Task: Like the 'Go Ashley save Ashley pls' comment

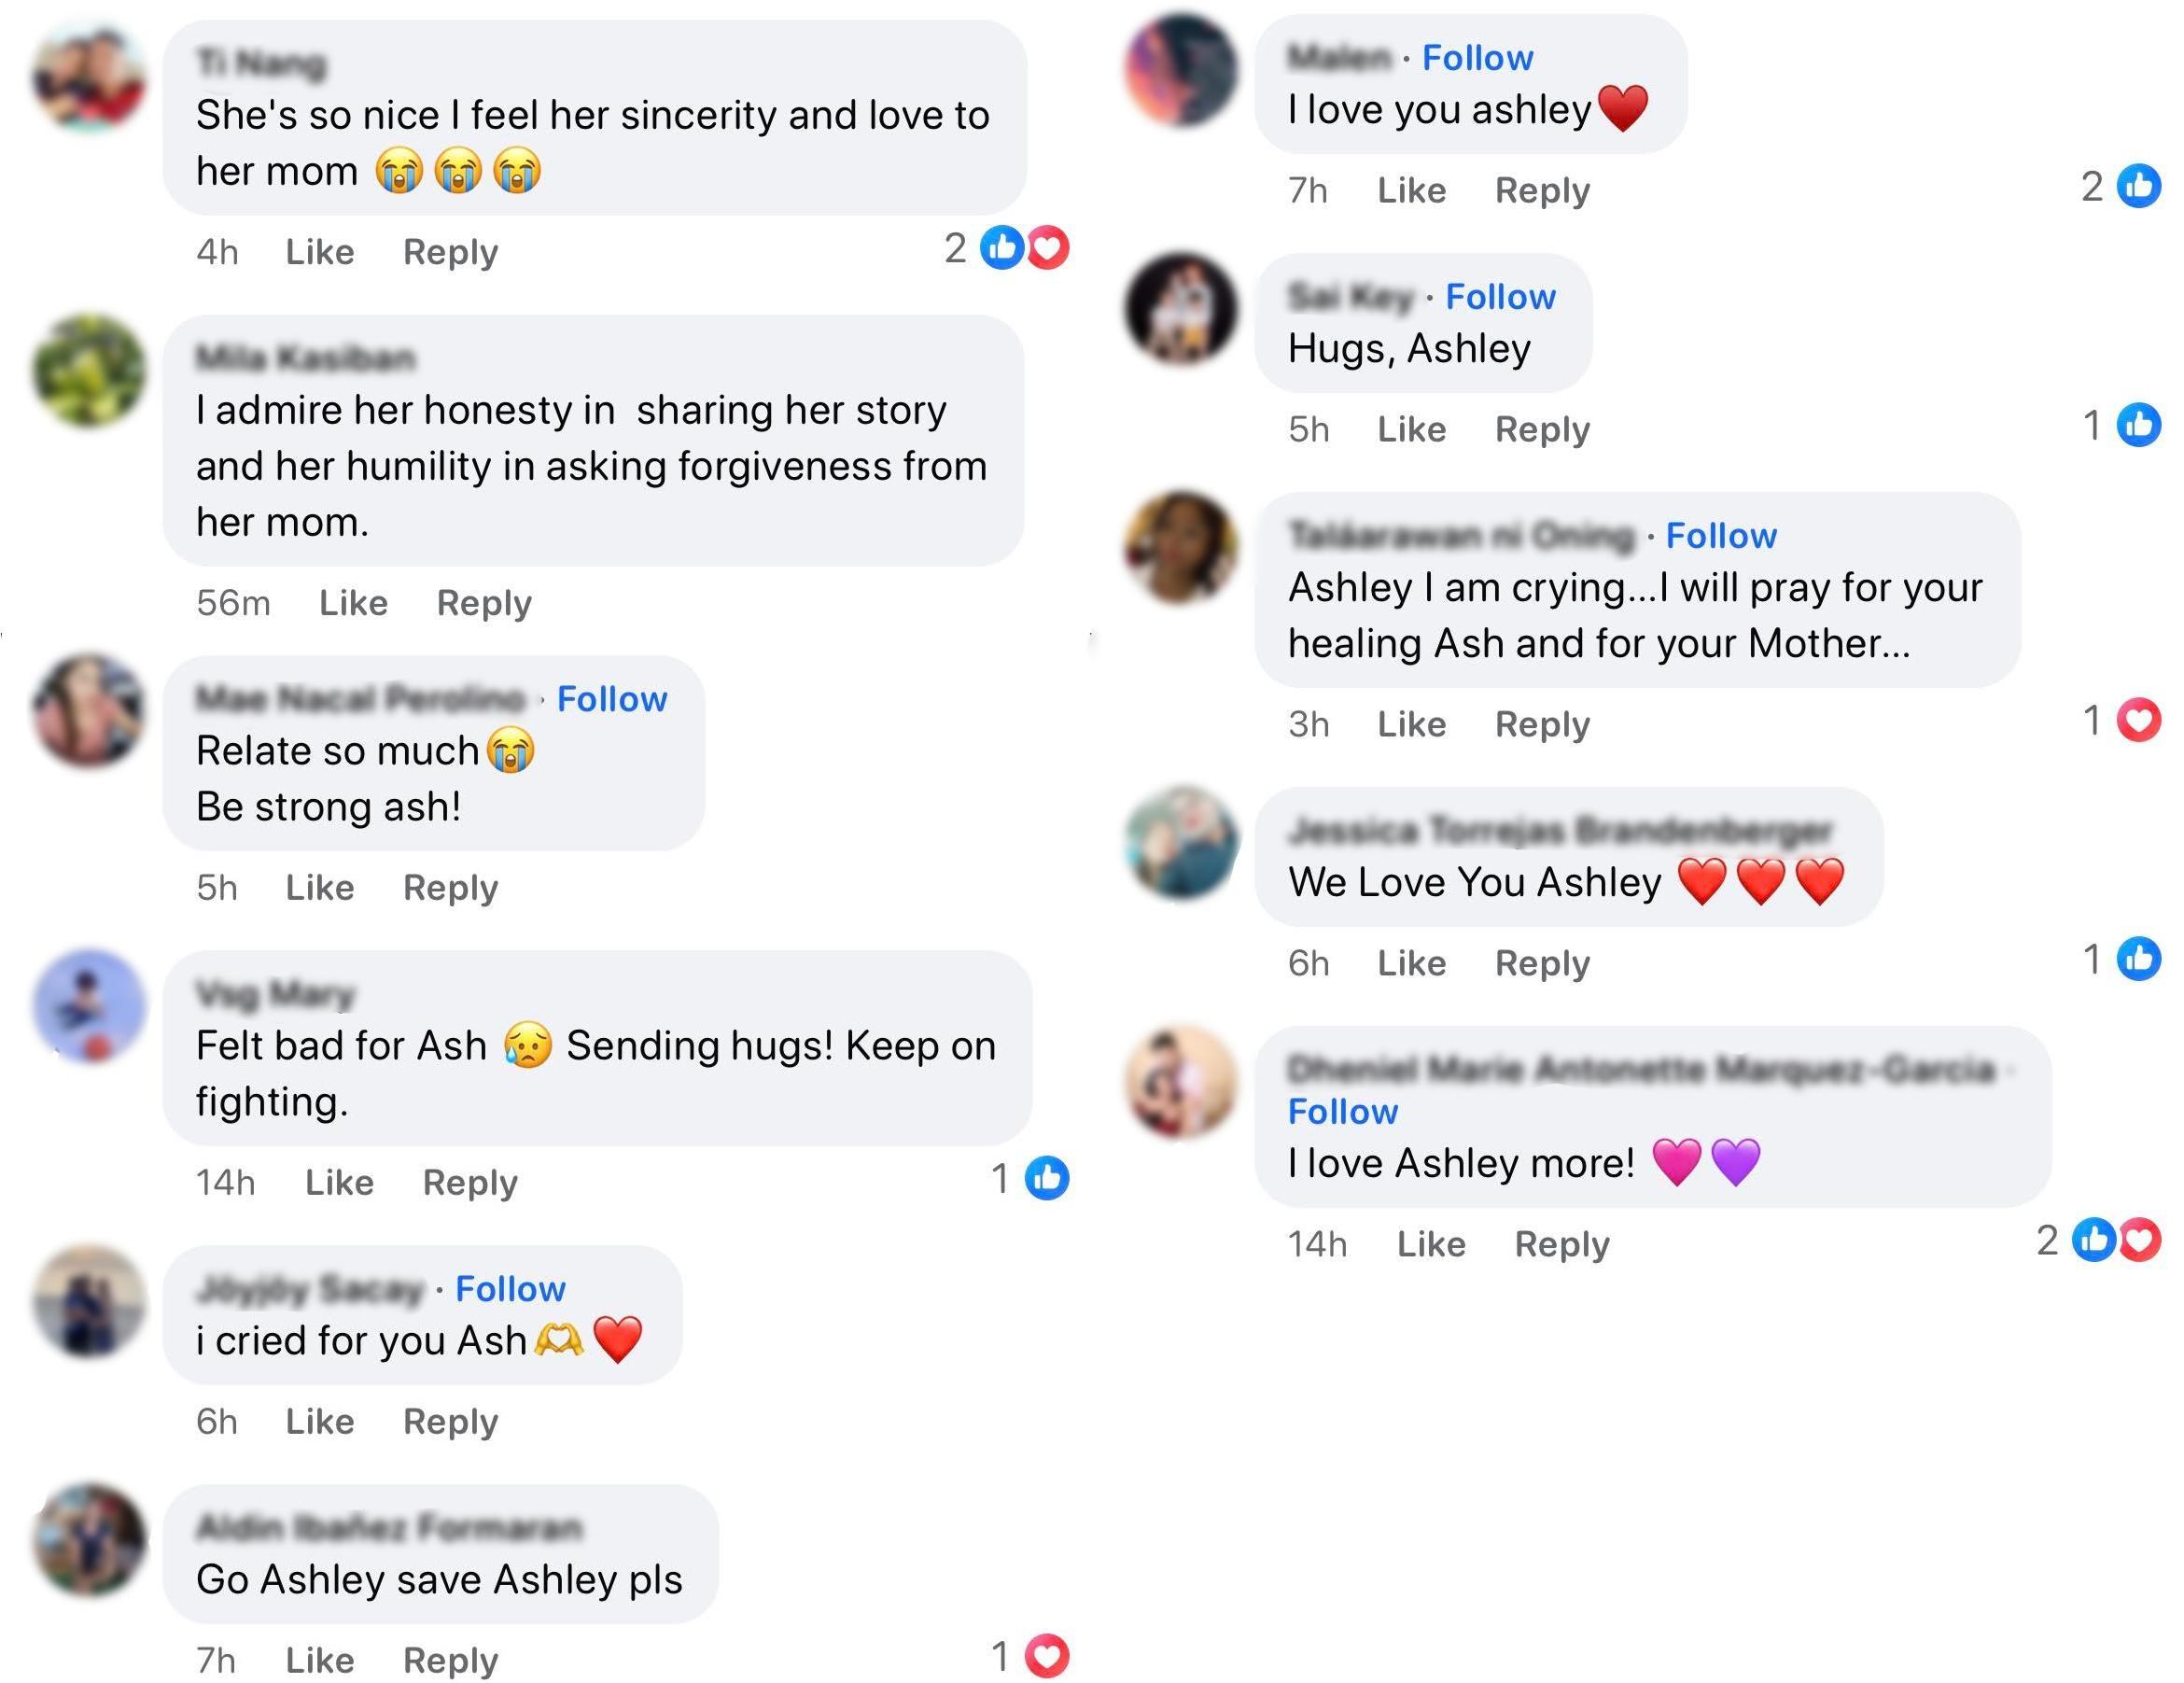Action: pos(319,1660)
